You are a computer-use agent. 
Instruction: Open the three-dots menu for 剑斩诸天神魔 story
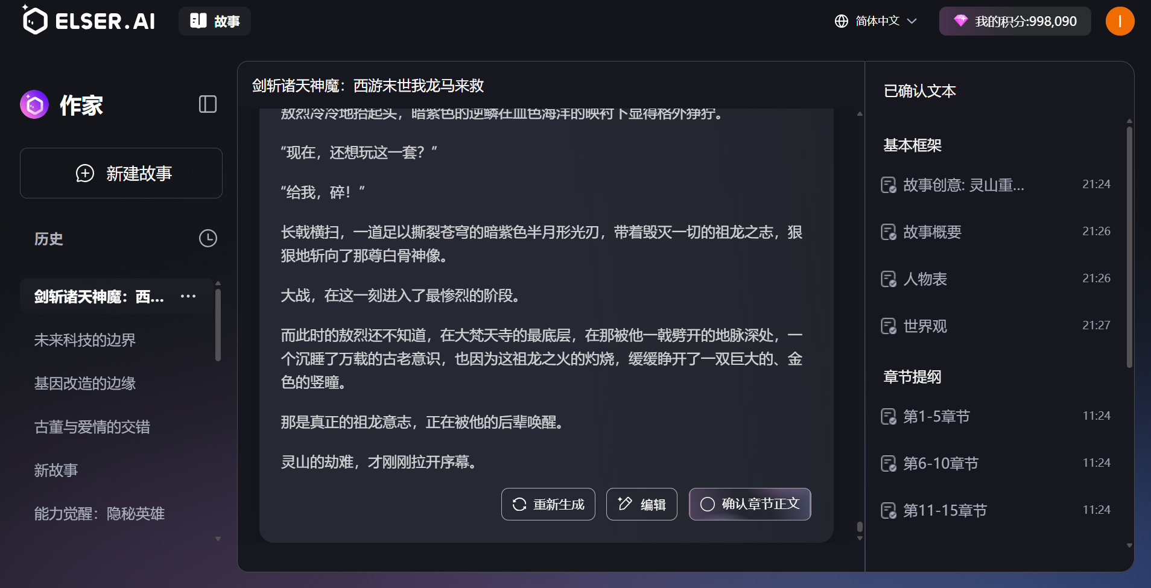pos(188,296)
